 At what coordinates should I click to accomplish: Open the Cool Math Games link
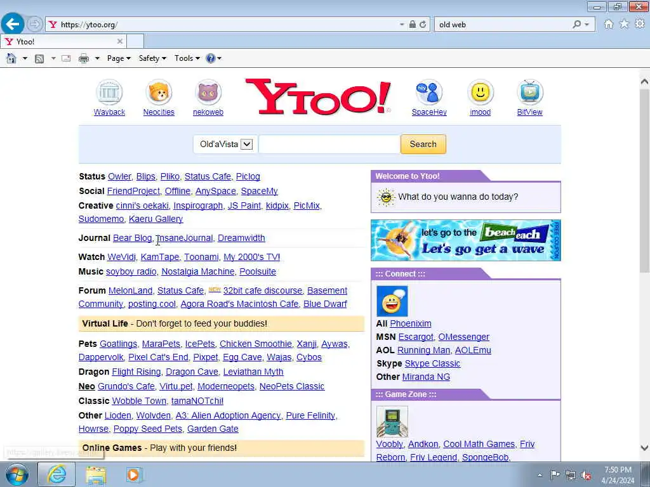pos(479,444)
